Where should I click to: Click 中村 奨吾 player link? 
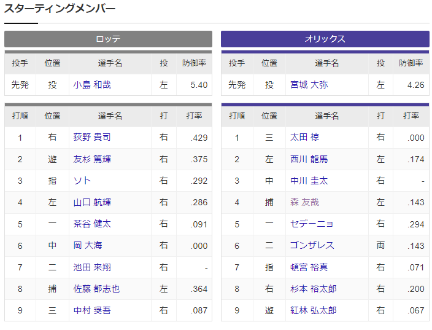point(92,310)
